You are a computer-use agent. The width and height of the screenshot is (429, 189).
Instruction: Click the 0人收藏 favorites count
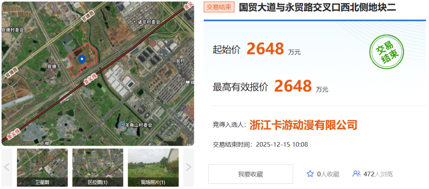tap(328, 174)
